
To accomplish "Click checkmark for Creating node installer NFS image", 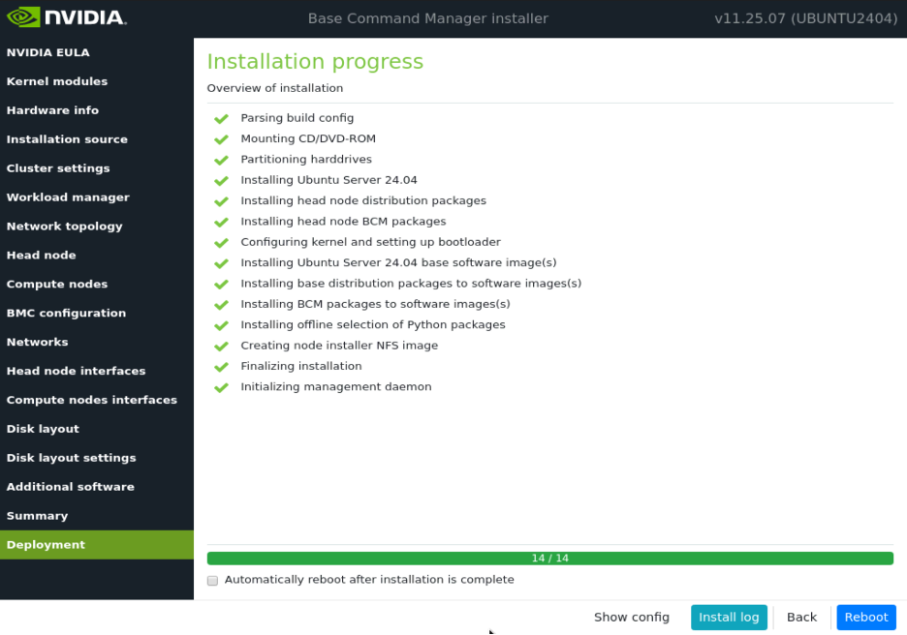I will 221,347.
